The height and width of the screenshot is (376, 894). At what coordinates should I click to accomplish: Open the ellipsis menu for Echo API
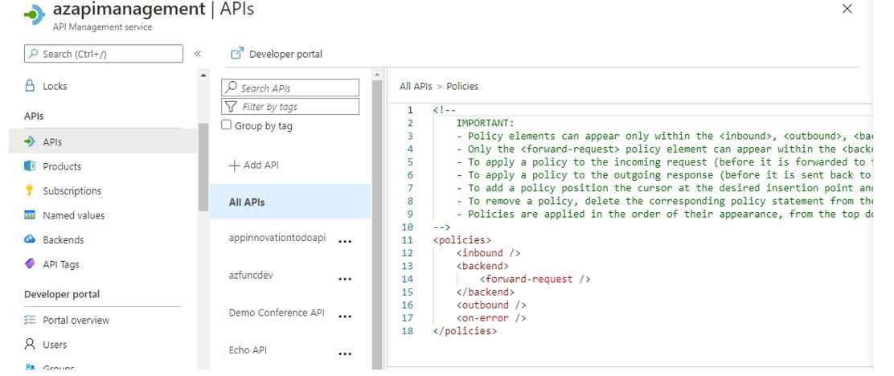coord(344,354)
